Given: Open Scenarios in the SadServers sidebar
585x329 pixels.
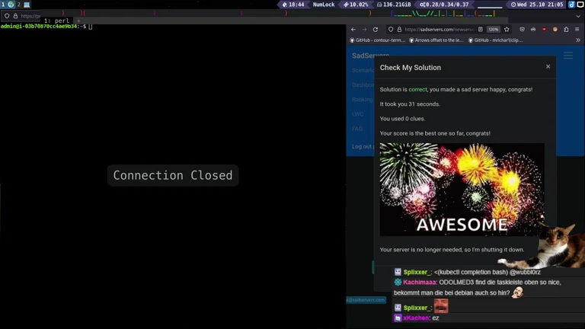Looking at the screenshot, I should coord(363,70).
